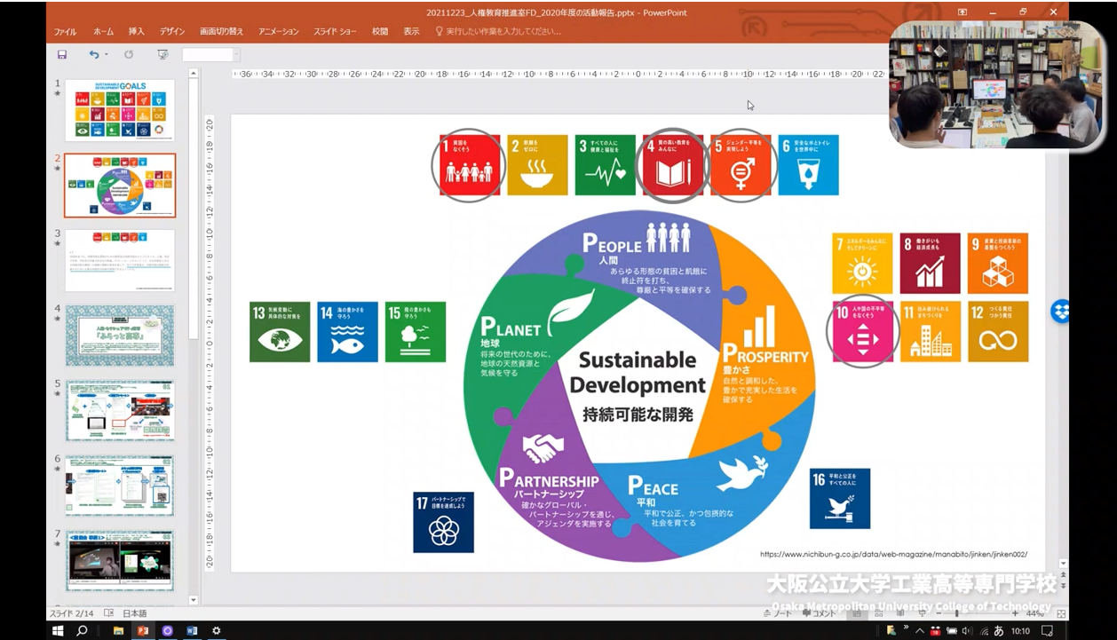
Task: Open the empty combo box dropdown in toolbar
Action: (236, 55)
